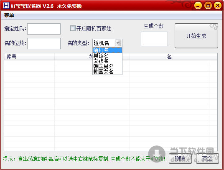Close the 好宝宝取名器 window
Screen dimensions: 224x170
click(218, 6)
